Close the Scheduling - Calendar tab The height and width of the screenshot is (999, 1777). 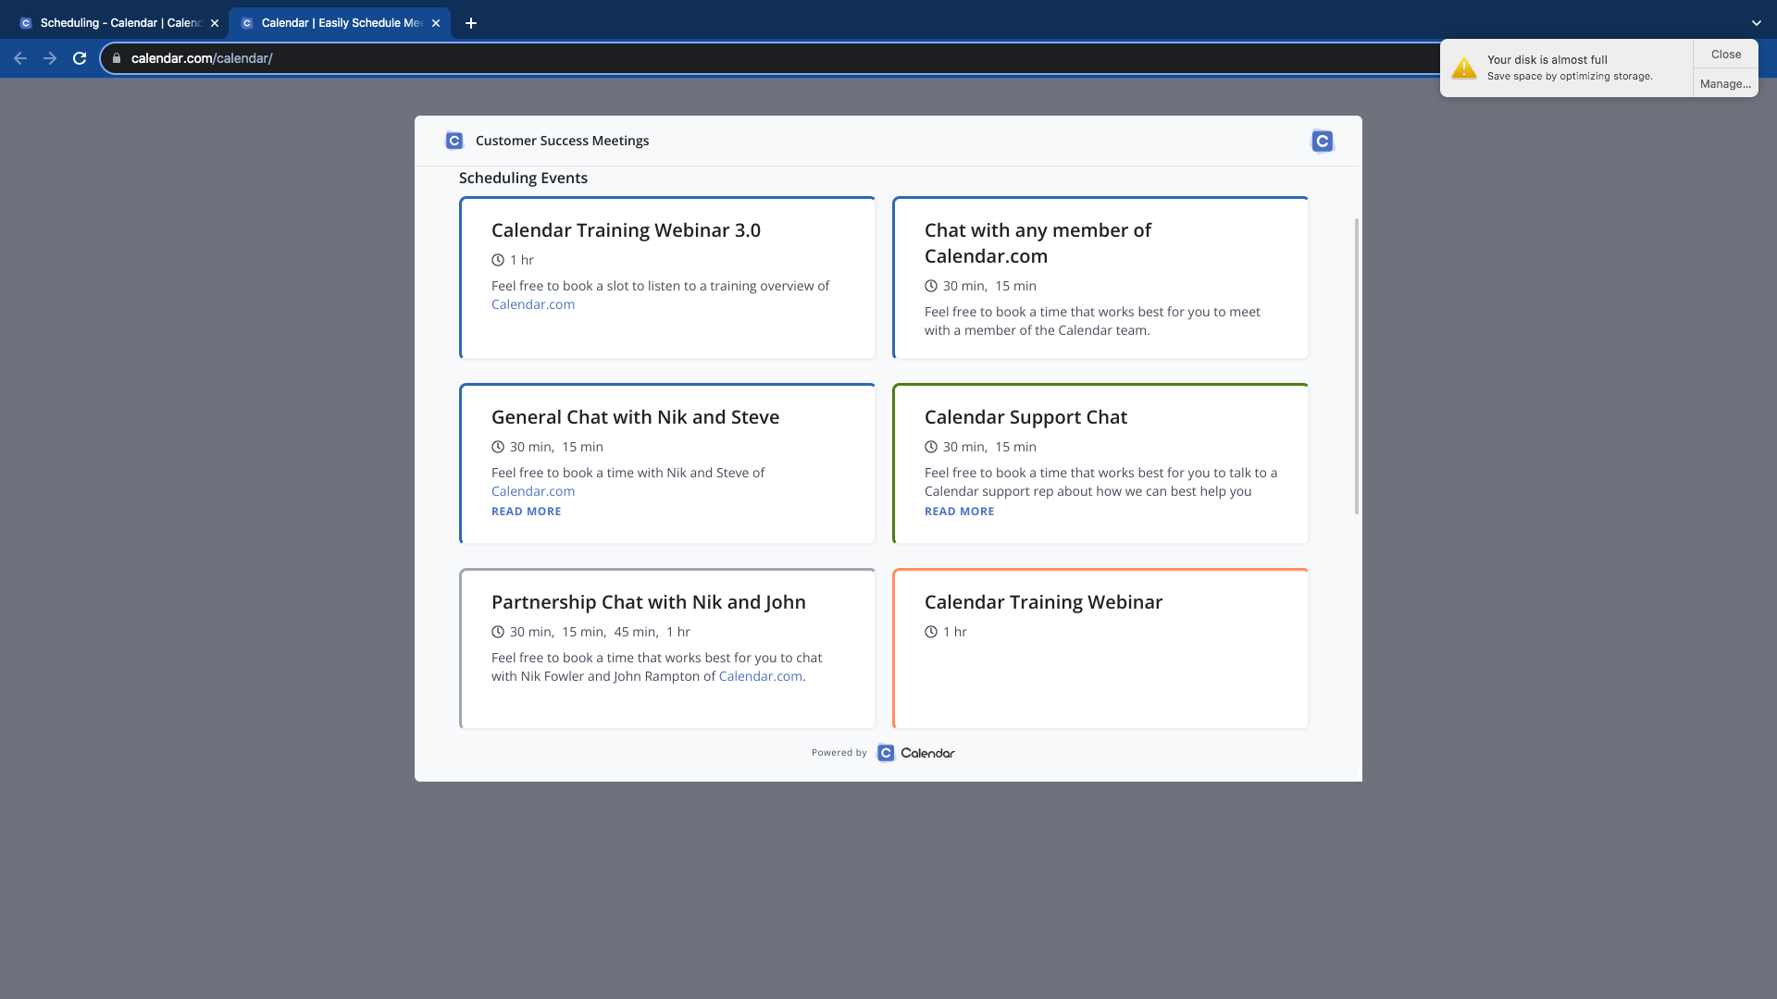[x=215, y=23]
